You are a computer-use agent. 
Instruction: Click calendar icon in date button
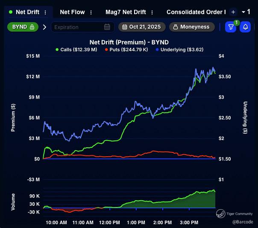pos(125,27)
